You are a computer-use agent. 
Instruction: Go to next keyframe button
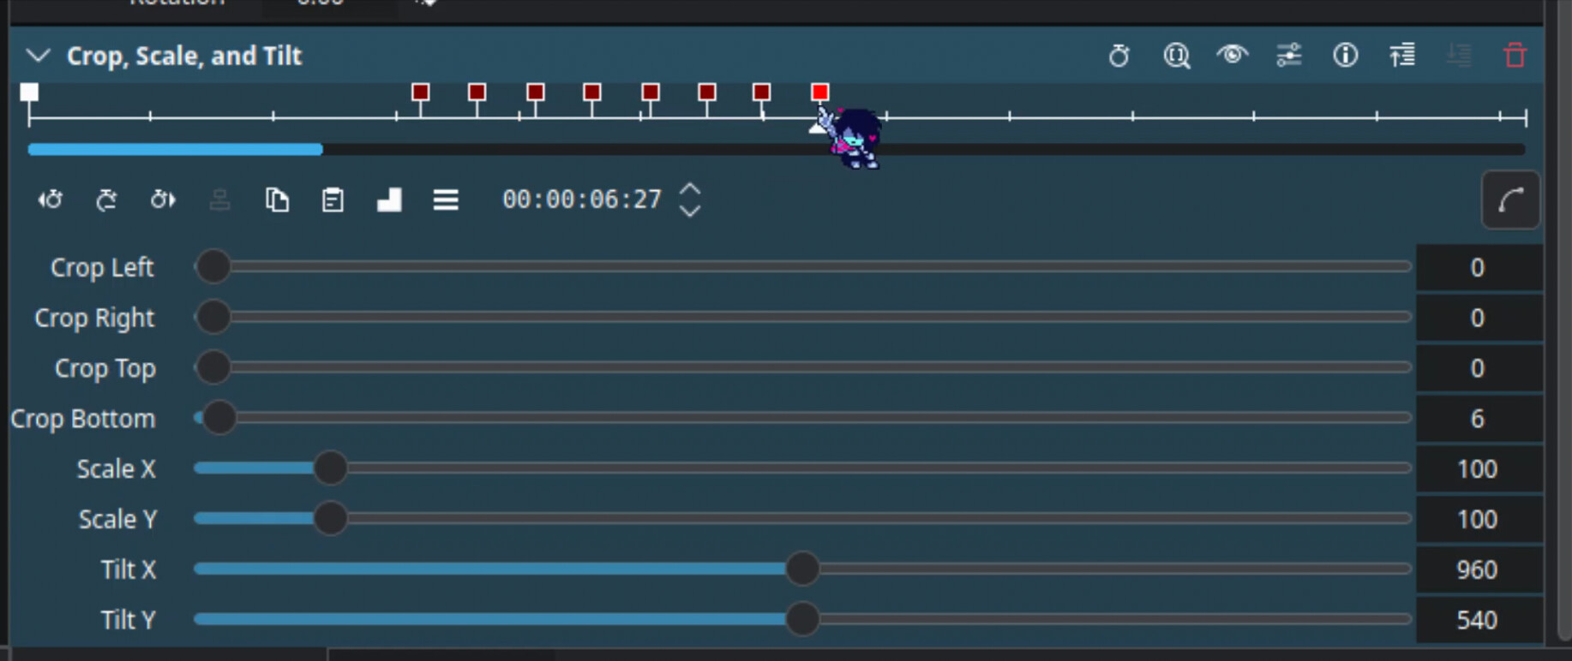click(x=163, y=200)
